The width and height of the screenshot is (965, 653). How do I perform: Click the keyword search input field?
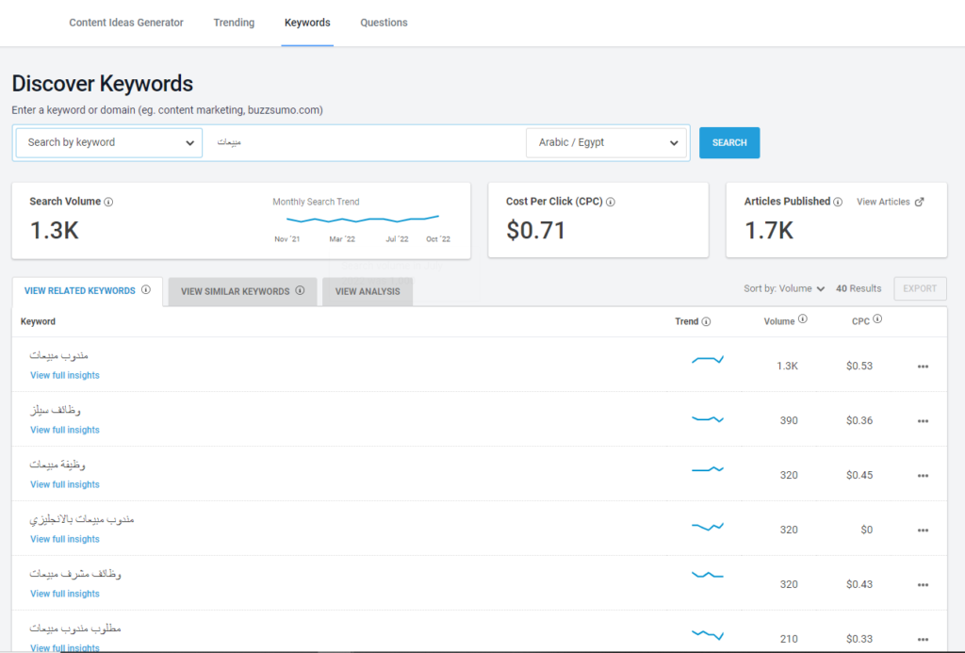[364, 142]
